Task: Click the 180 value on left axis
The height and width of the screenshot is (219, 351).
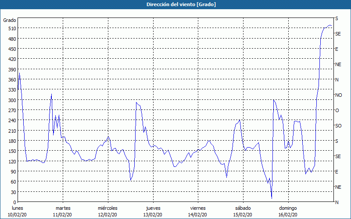Action: click(x=12, y=141)
